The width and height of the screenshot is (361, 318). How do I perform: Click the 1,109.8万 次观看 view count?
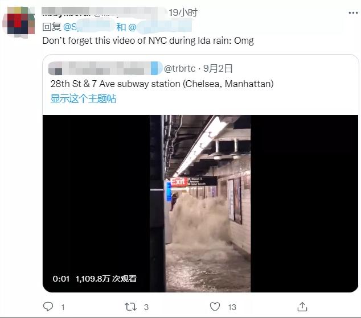(x=106, y=279)
